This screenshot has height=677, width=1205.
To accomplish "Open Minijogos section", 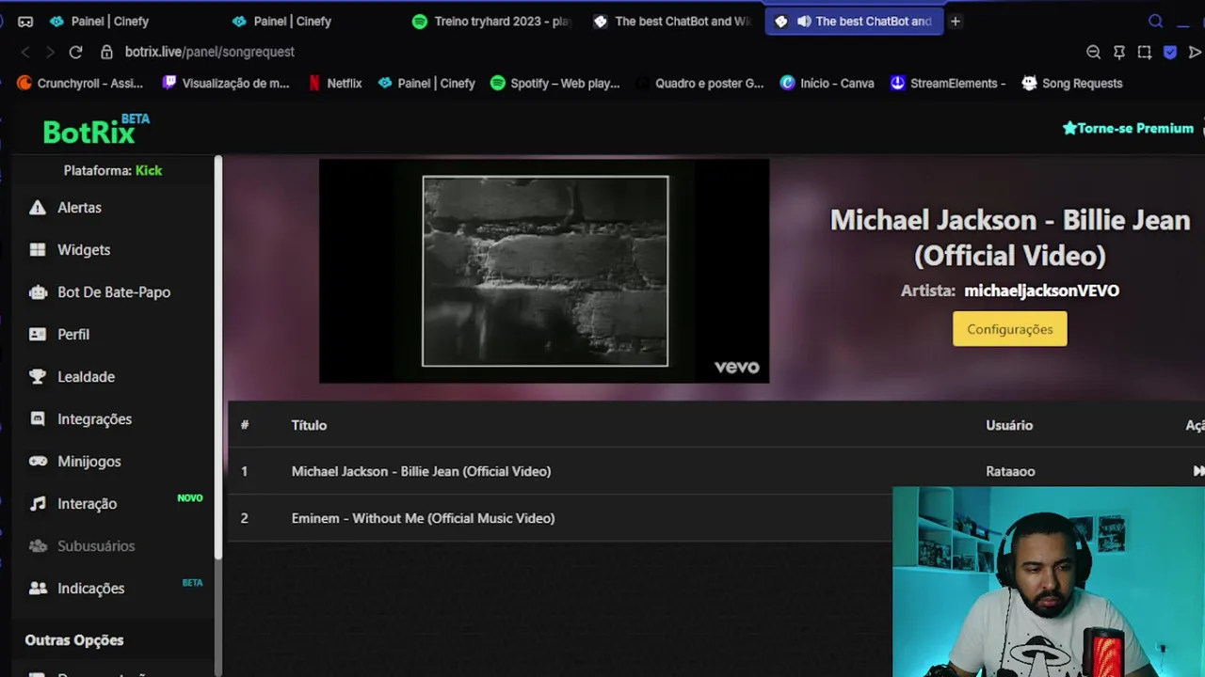I will (x=88, y=462).
